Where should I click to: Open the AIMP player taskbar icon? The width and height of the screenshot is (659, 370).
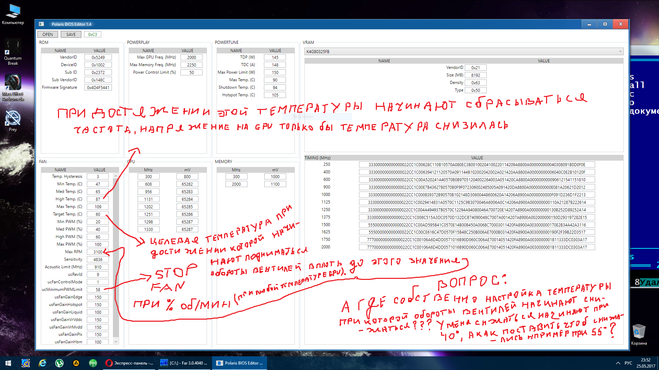coord(76,363)
